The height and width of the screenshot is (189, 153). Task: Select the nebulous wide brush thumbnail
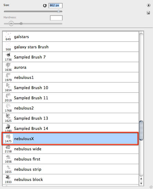pyautogui.click(x=8, y=147)
